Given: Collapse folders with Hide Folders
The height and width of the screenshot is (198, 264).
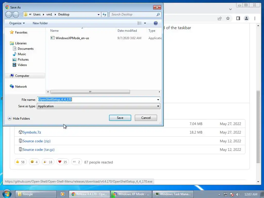Looking at the screenshot, I should (x=19, y=118).
